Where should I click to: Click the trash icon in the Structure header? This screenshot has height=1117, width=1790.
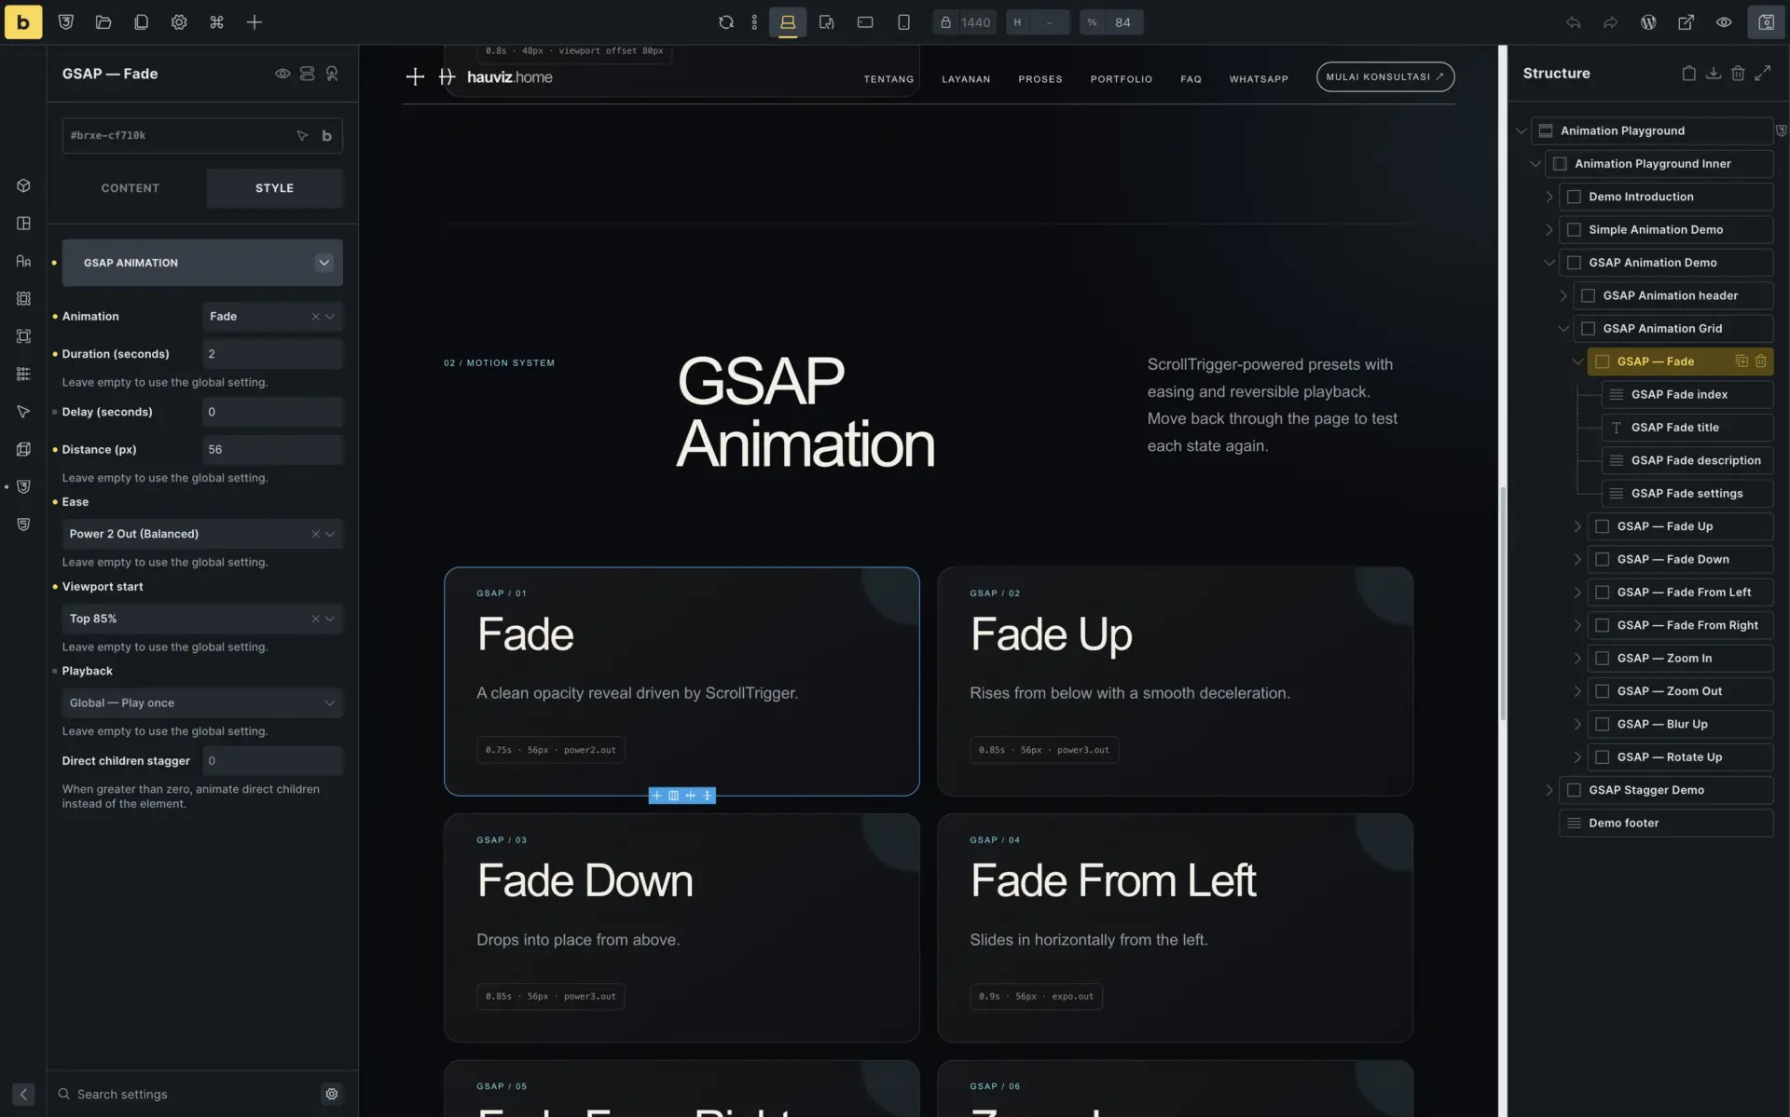(1738, 73)
